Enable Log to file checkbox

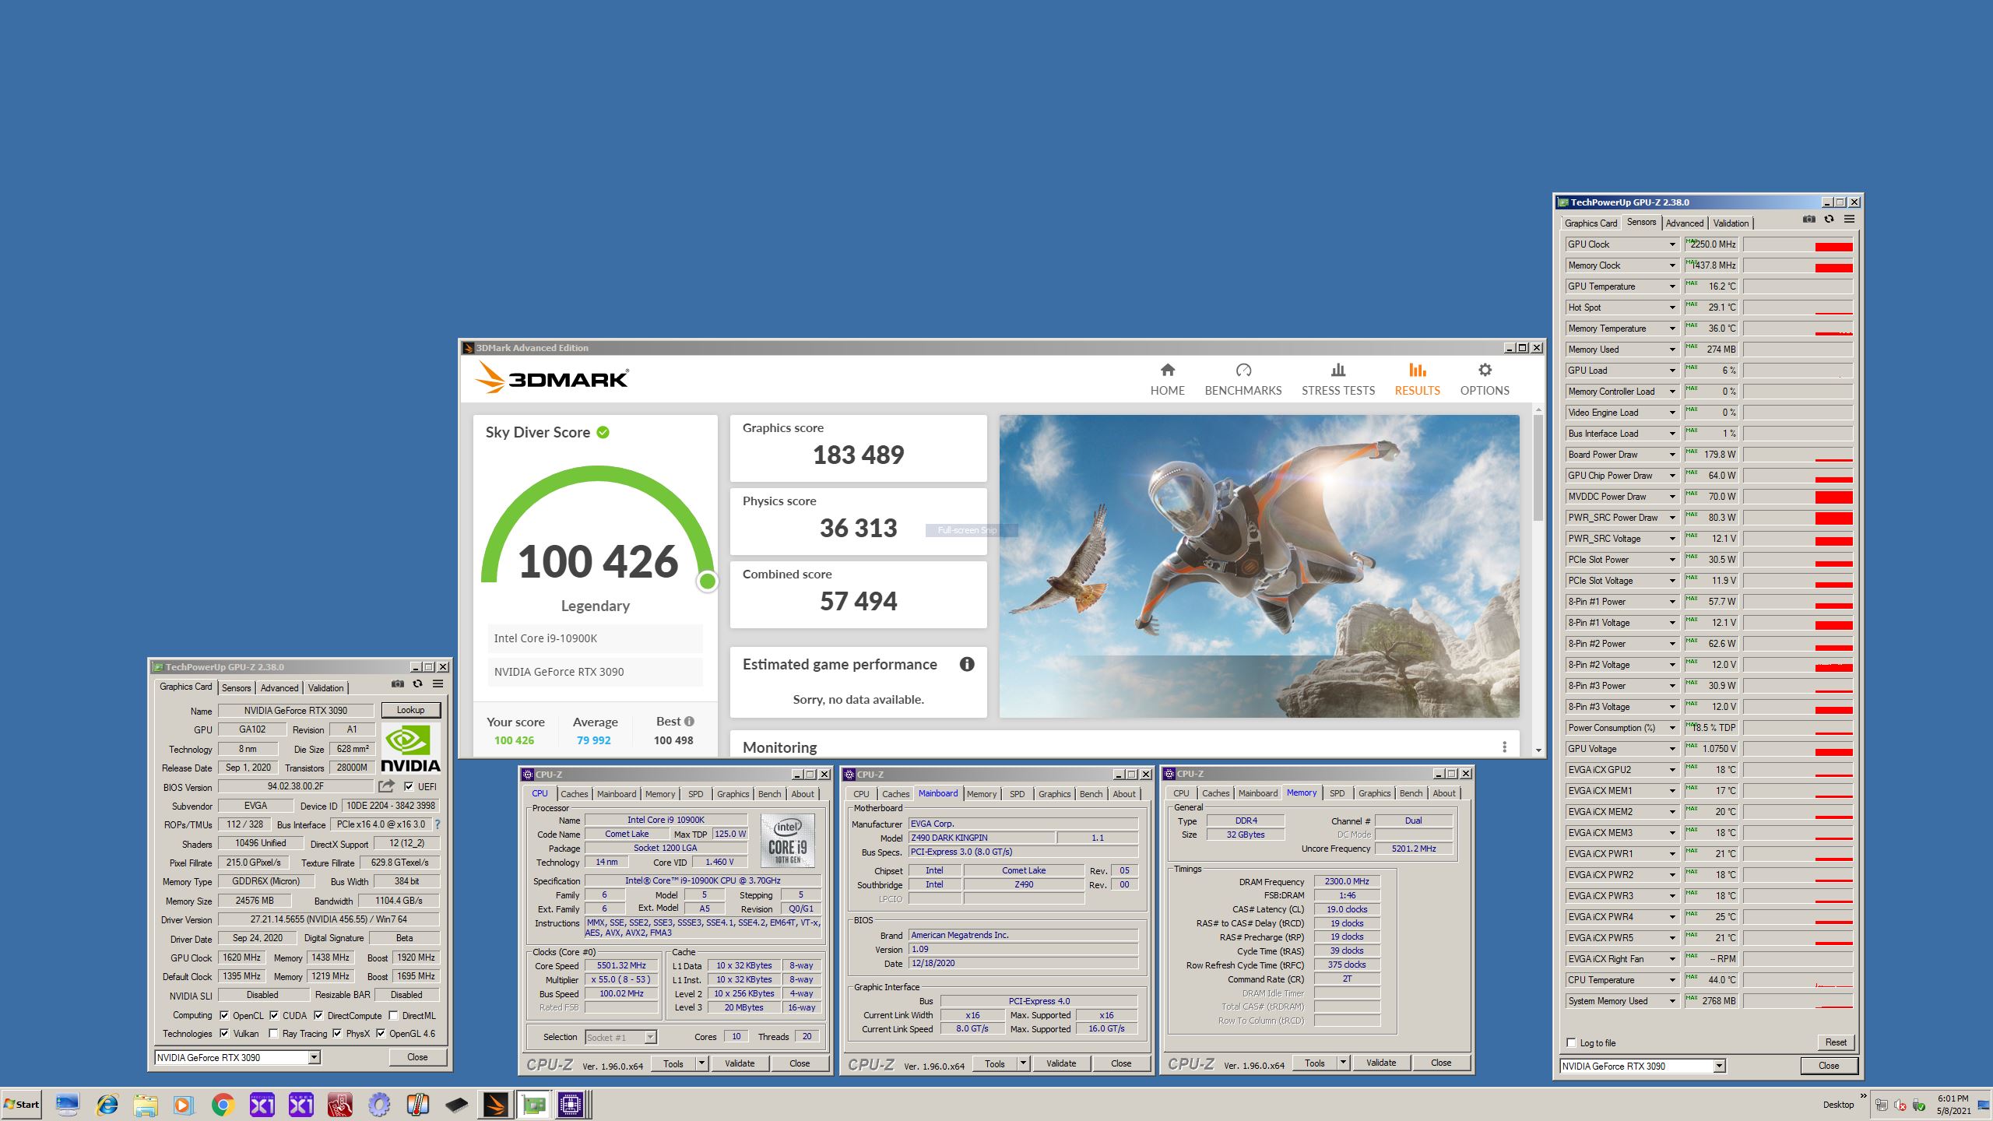point(1571,1043)
